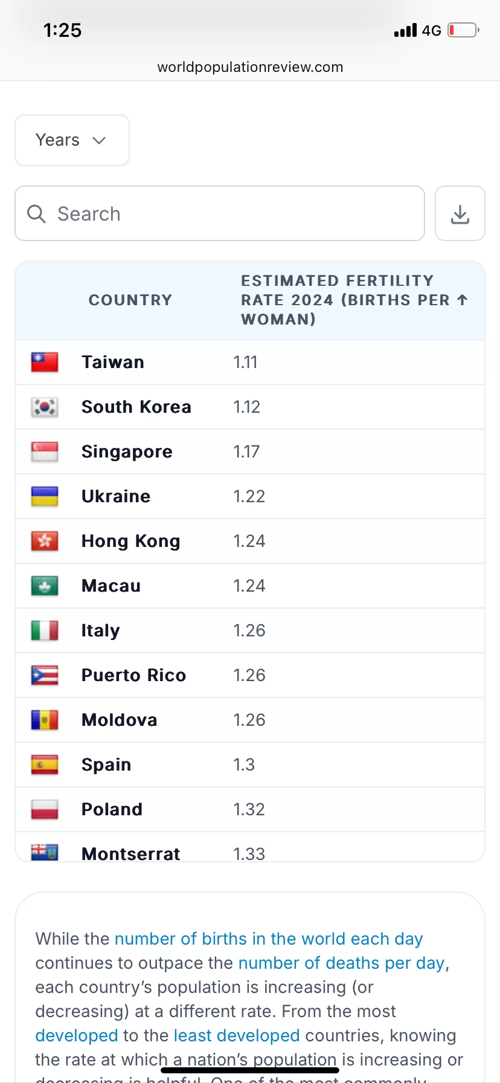Select the Singapore table row

(x=250, y=451)
